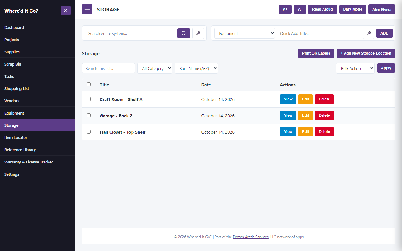Edit the Garage - Rack 2 entry
402x251 pixels.
(306, 115)
